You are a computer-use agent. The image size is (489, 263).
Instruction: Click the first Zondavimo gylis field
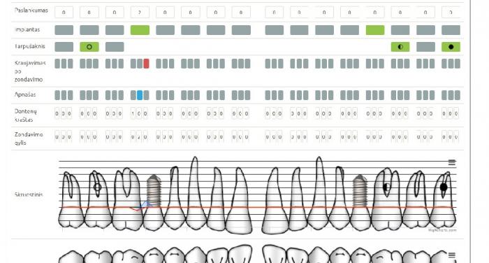pyautogui.click(x=57, y=137)
